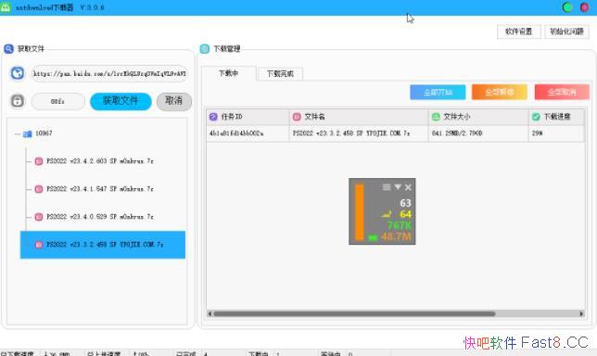
Task: Click the magenta circle button in title bar
Action: (x=584, y=7)
